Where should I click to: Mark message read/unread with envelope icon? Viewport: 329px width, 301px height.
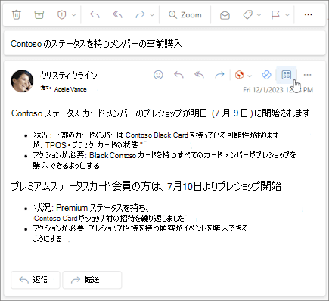225,15
